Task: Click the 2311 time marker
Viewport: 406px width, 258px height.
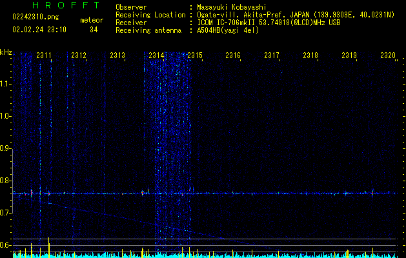Action: (x=44, y=55)
